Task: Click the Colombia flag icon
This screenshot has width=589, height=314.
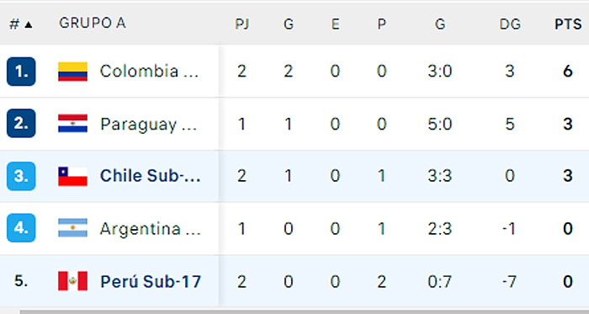Action: pyautogui.click(x=73, y=72)
